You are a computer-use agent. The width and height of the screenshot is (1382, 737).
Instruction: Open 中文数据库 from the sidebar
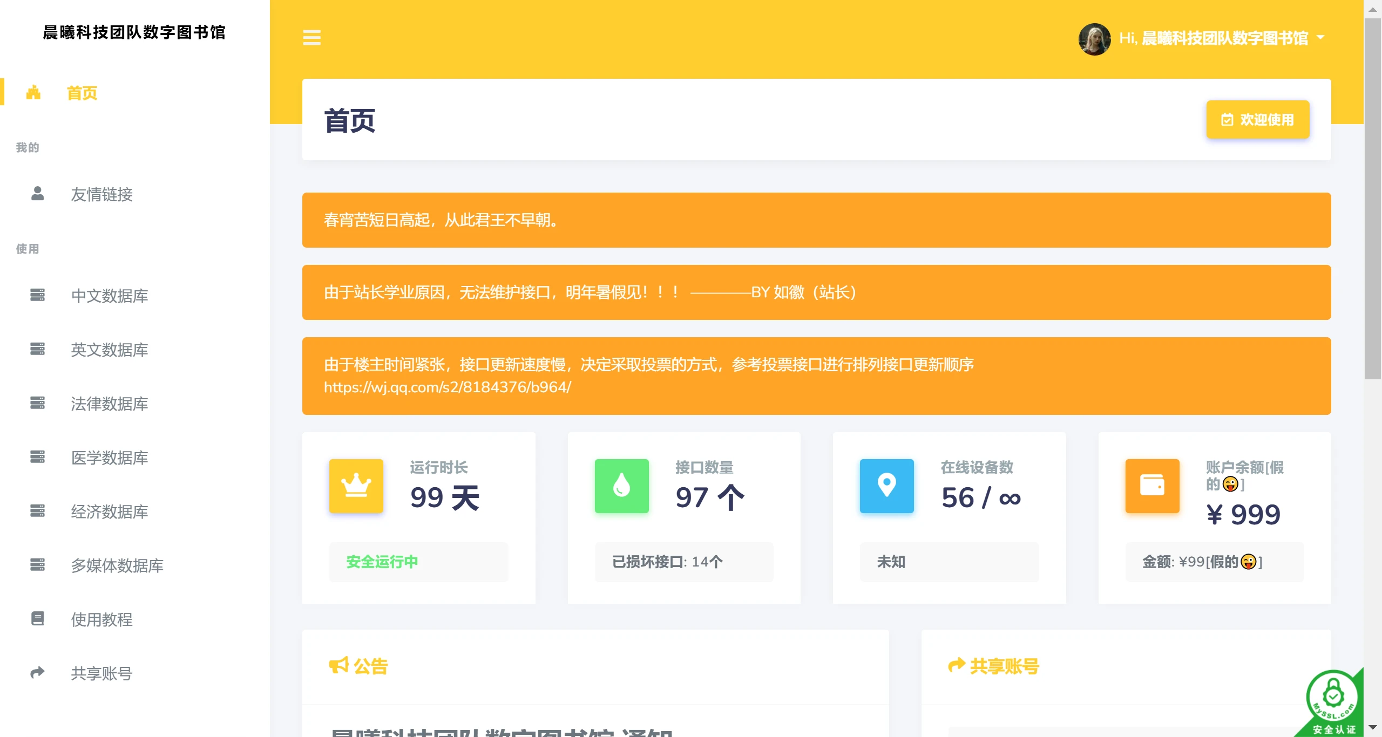[109, 296]
